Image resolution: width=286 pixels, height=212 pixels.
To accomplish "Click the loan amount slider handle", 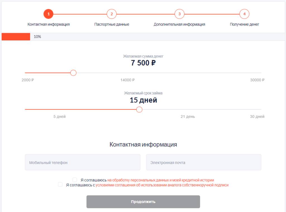I will pos(73,73).
